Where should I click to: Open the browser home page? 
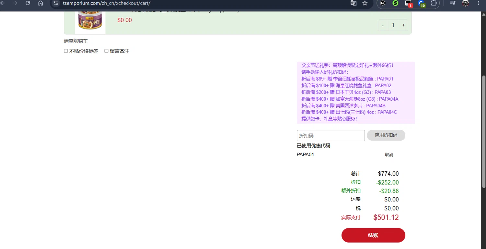pyautogui.click(x=40, y=3)
